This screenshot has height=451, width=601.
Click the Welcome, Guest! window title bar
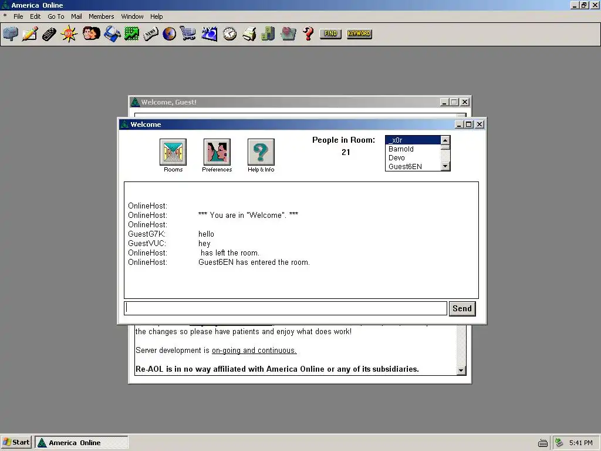click(283, 102)
